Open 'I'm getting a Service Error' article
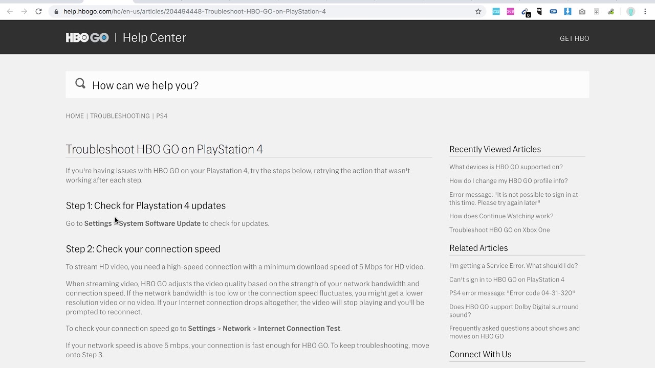 click(513, 266)
